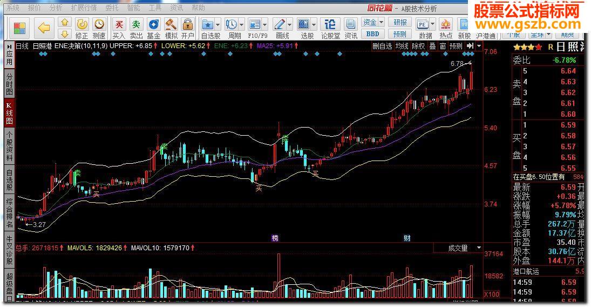Open the 自选股 watchlist folder icon
591x307 pixels.
(208, 25)
